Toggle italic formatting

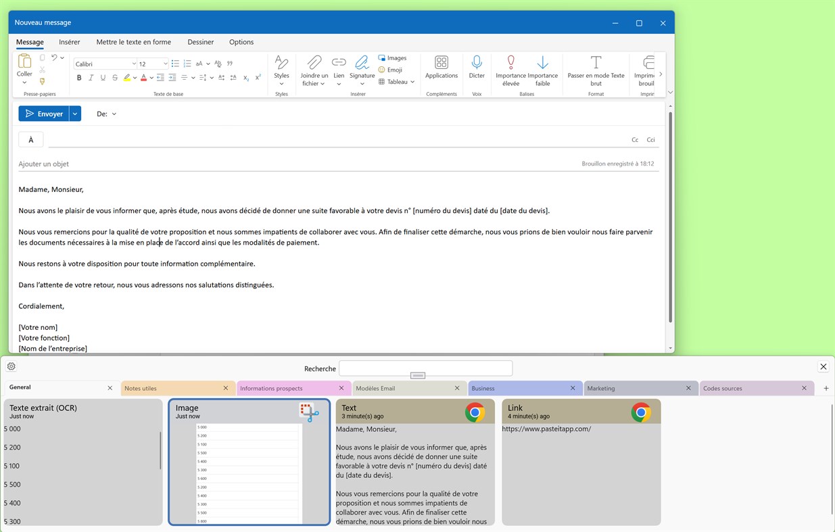pyautogui.click(x=91, y=78)
